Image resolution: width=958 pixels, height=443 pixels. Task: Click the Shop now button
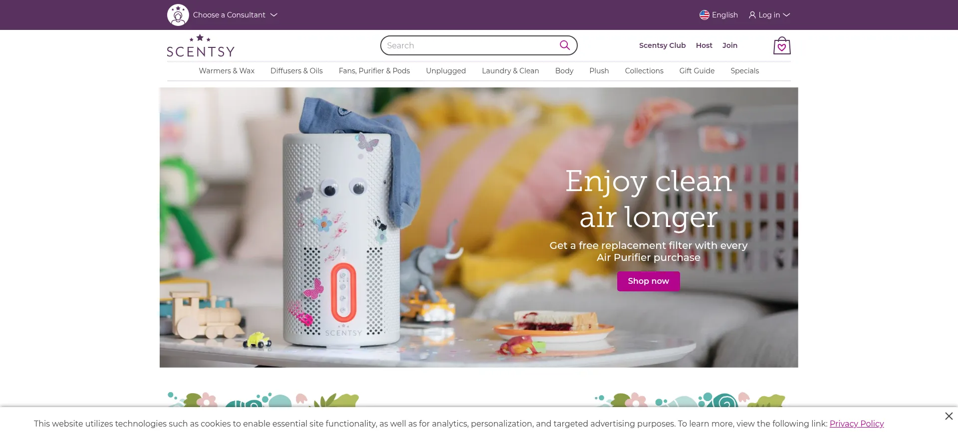[x=648, y=281]
